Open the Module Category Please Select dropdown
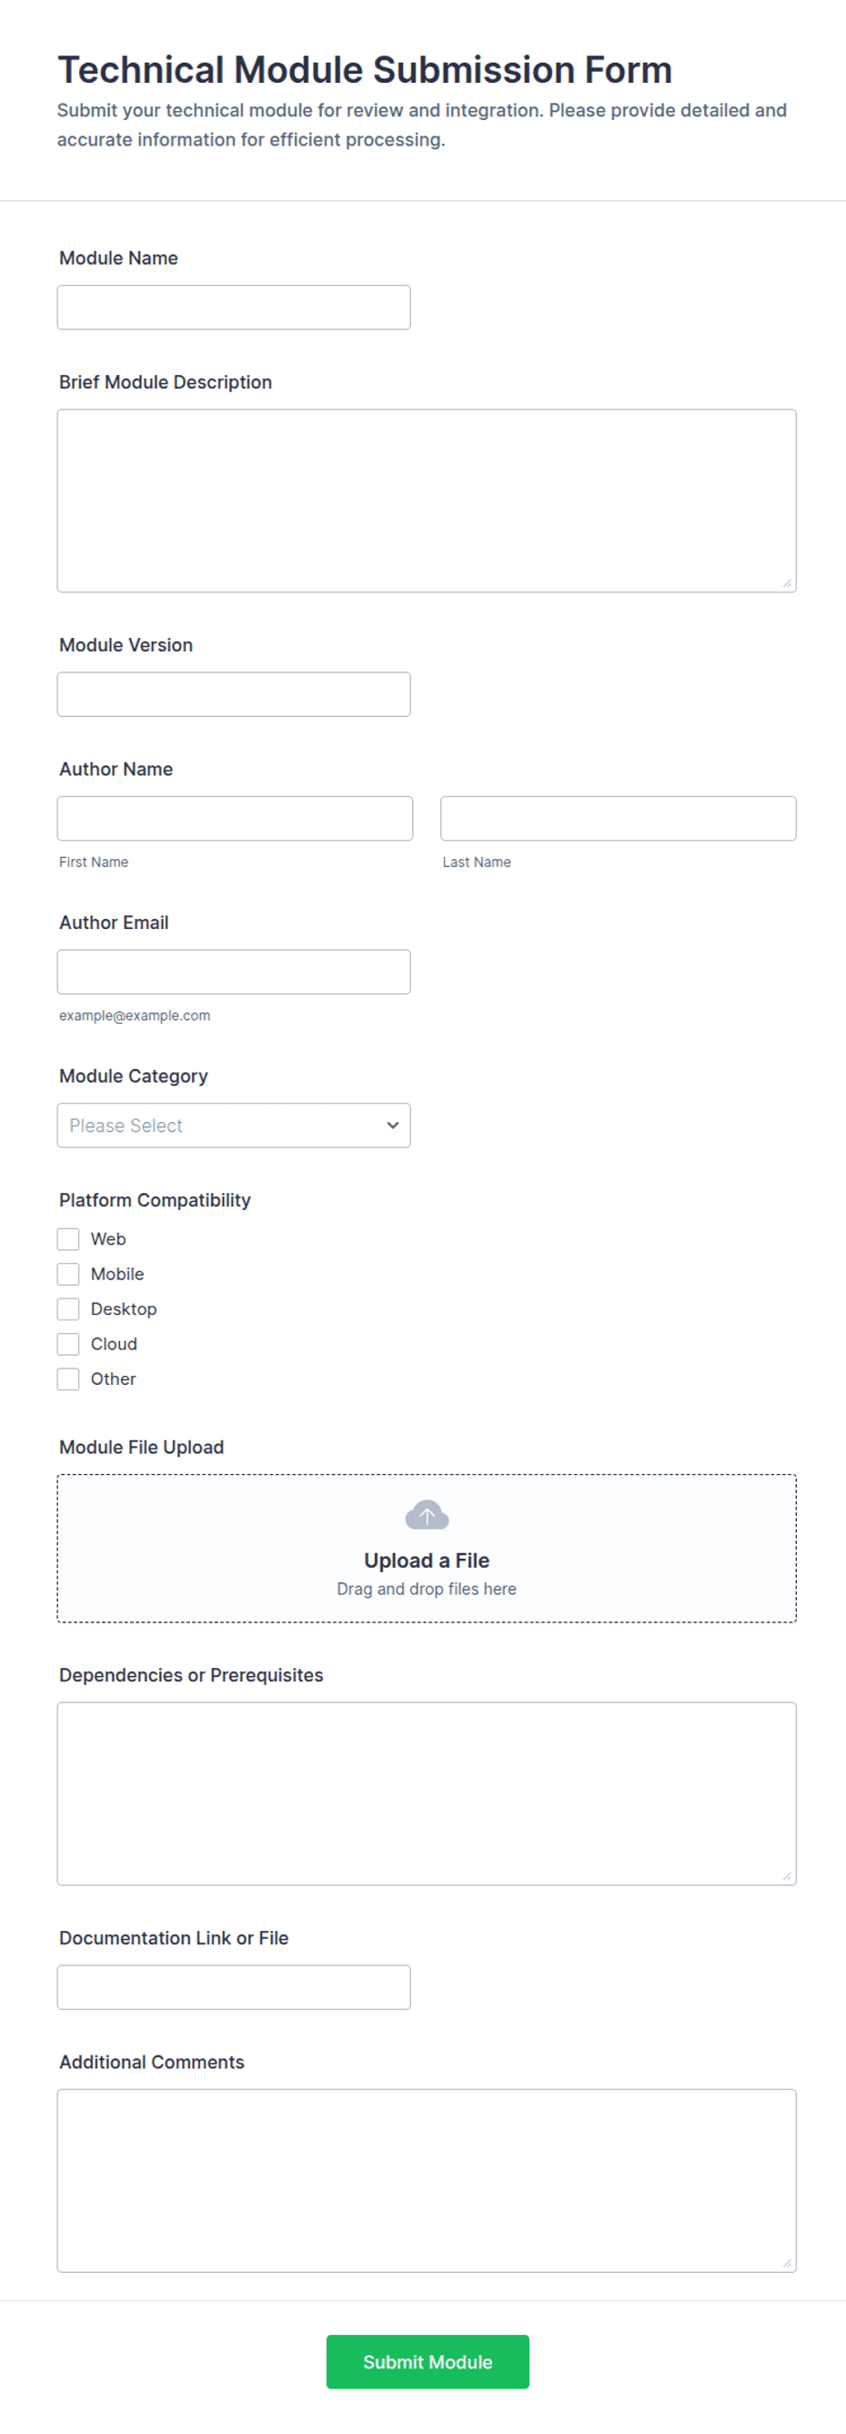Screen dimensions: 846x2434 point(234,1126)
